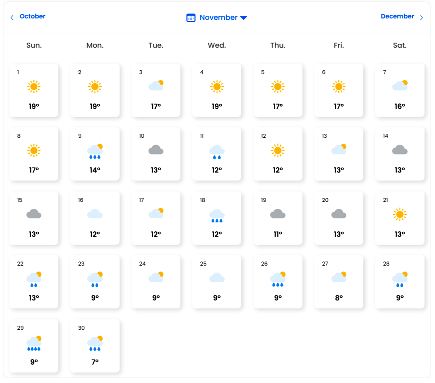Screen dimensions: 435x383
Task: Click the gray cloud icon on November 15
Action: click(x=34, y=214)
